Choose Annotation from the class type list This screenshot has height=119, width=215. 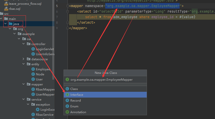point(78,112)
